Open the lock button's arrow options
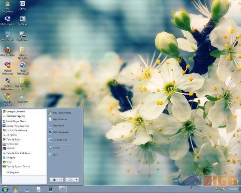Screen dimensions: 241x193 click(x=61, y=179)
